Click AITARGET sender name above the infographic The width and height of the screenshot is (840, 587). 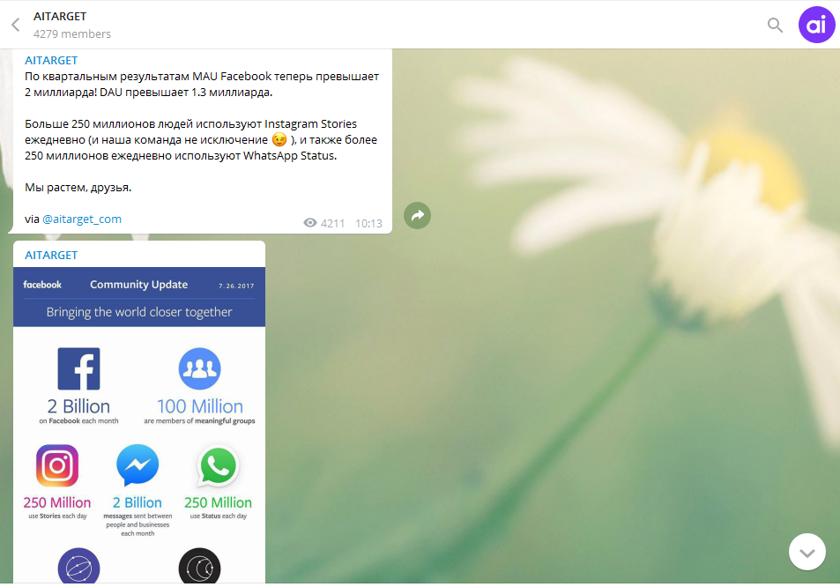click(x=51, y=255)
